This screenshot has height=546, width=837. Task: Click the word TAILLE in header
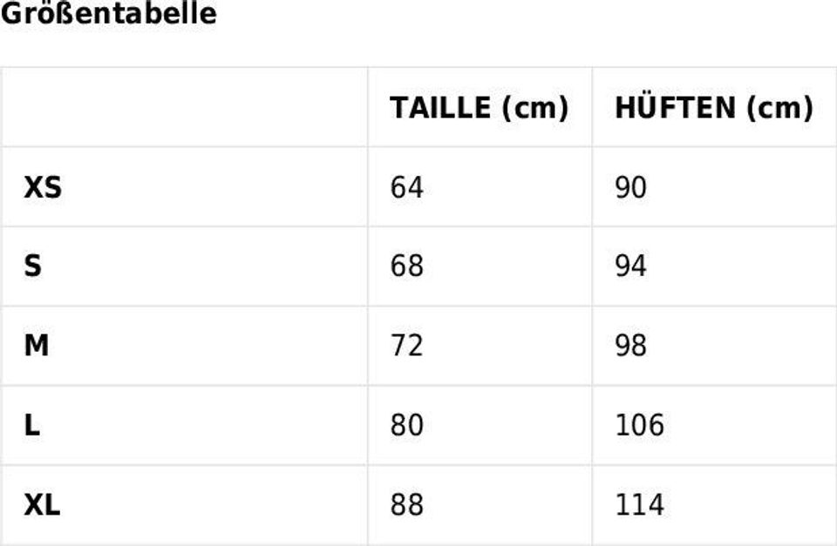click(x=440, y=108)
